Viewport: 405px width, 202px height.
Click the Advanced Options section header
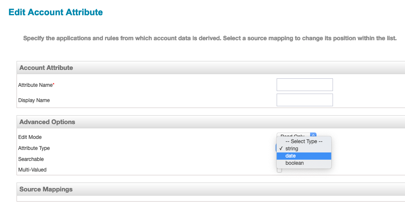pos(47,122)
